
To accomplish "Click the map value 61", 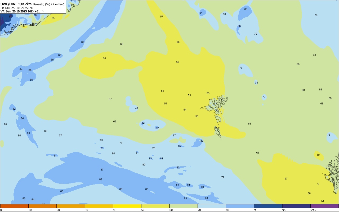I will 258,153.
